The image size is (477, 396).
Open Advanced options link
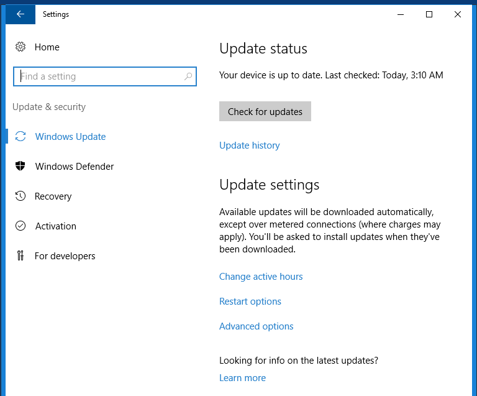256,326
